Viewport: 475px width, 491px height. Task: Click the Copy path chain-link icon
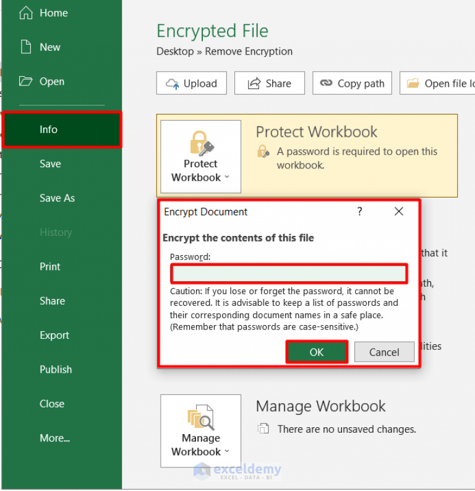tap(326, 83)
